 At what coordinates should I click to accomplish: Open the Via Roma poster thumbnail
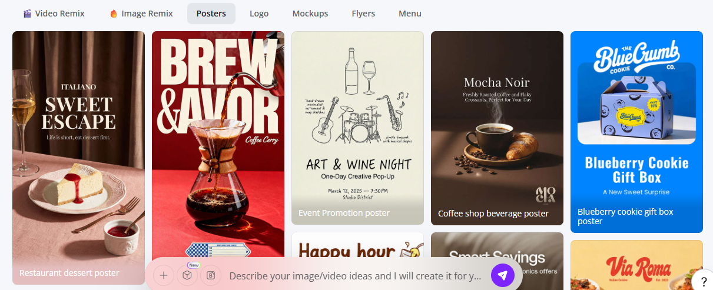pyautogui.click(x=636, y=265)
